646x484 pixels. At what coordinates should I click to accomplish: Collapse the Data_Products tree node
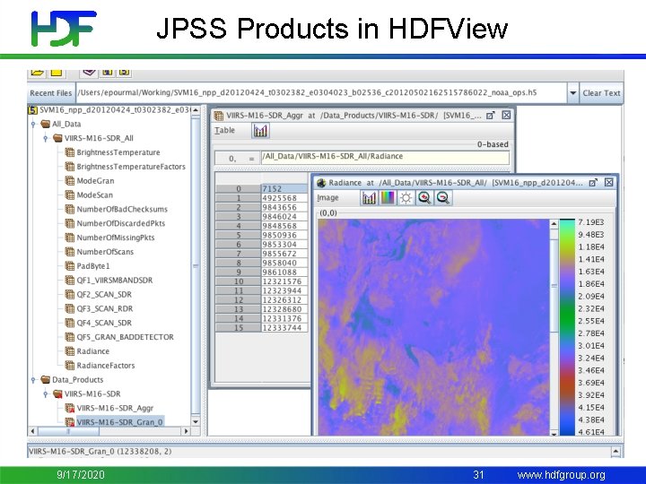pyautogui.click(x=33, y=379)
